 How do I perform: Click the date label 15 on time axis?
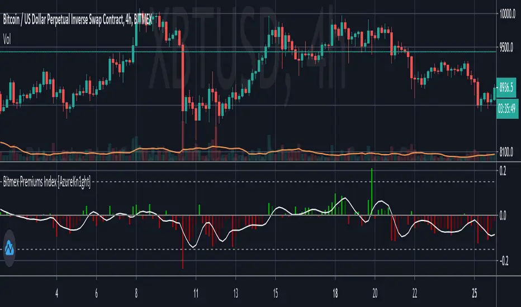tap(276, 294)
